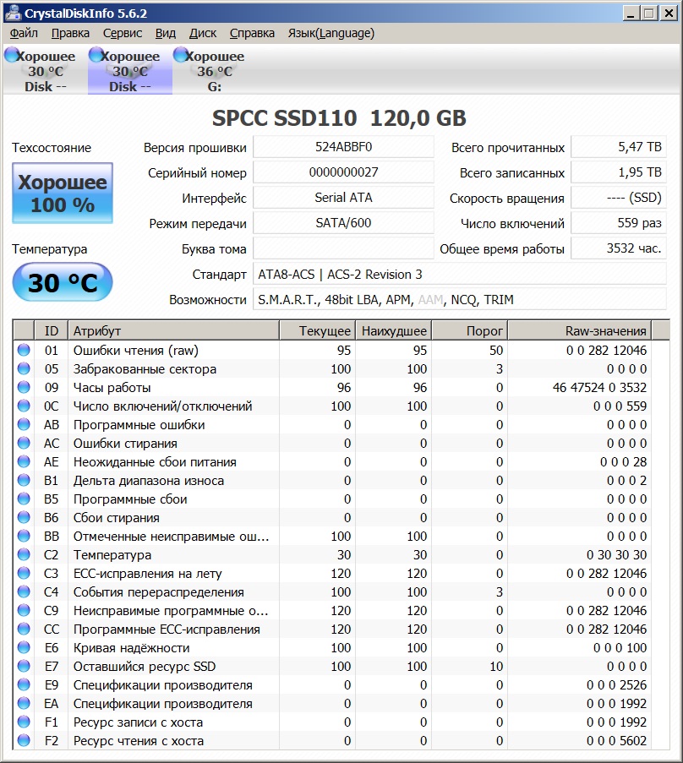This screenshot has width=683, height=763.
Task: Click status orb for Часы работы
Action: click(24, 387)
